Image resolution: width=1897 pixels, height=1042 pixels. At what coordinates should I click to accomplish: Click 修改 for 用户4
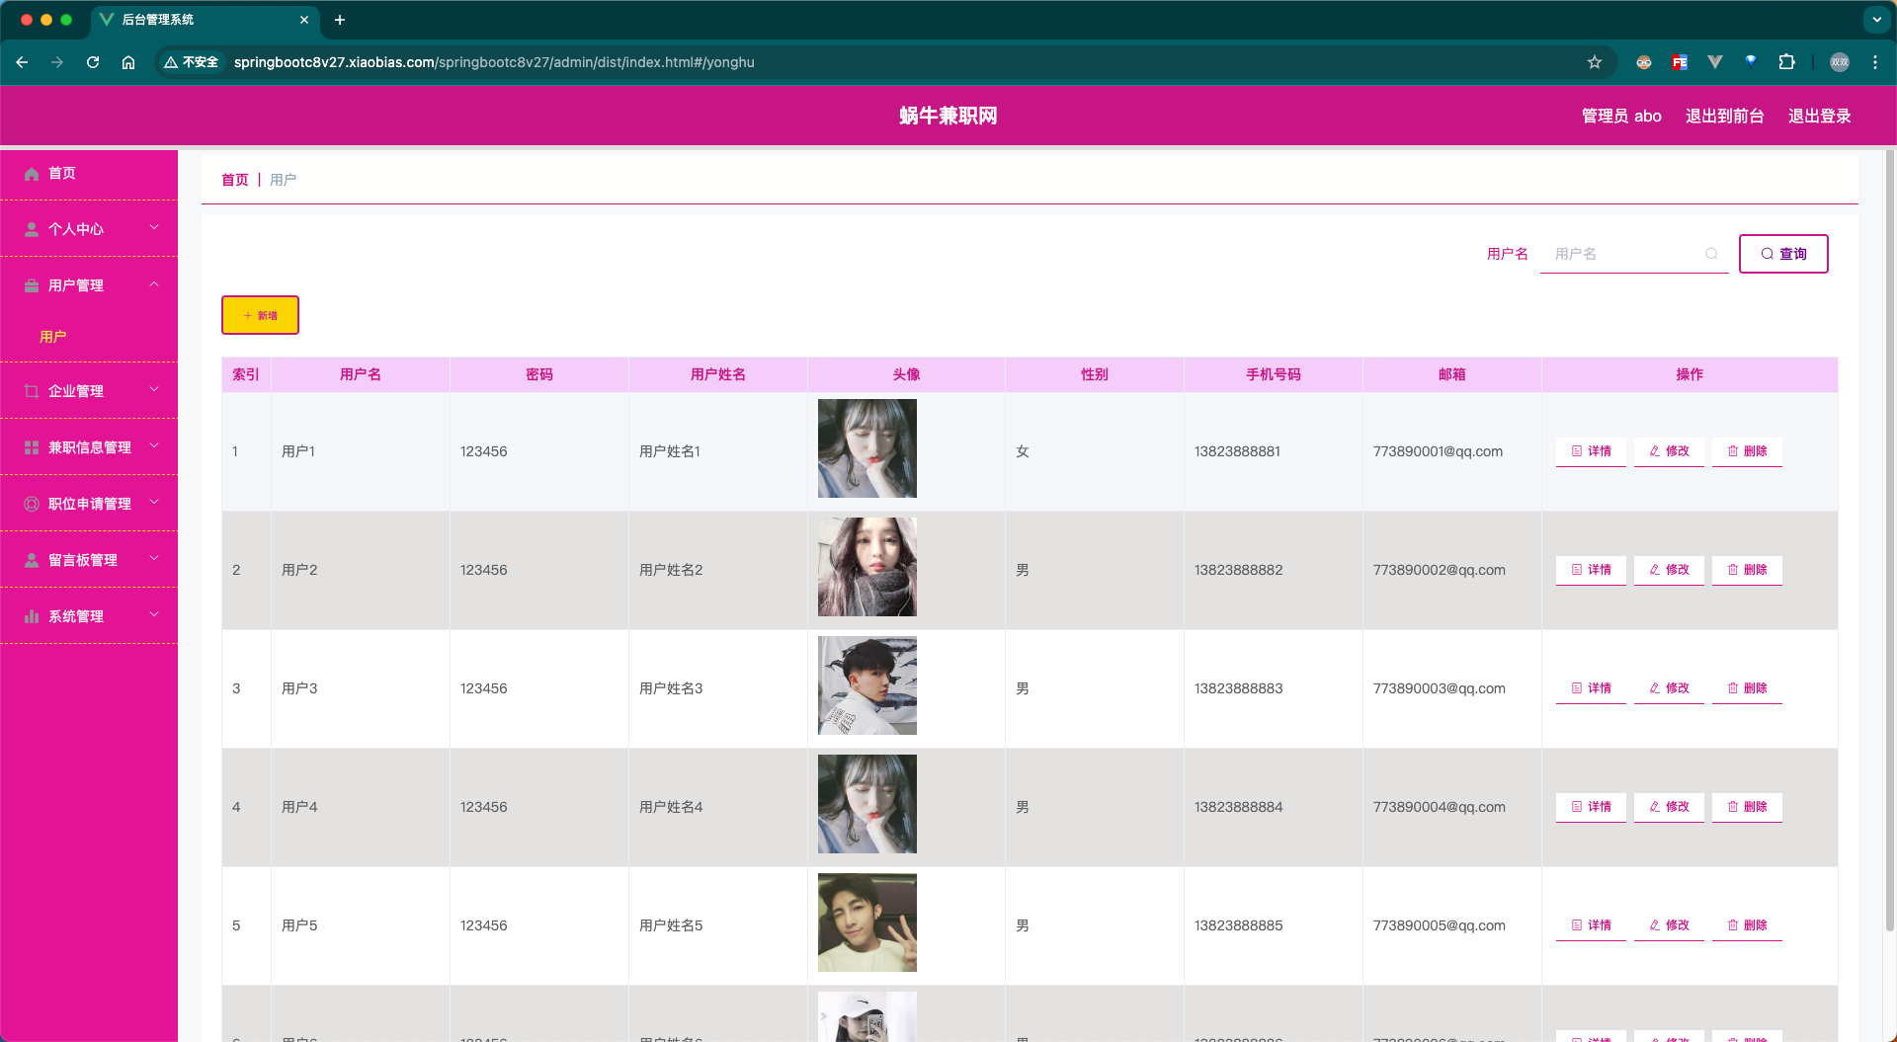point(1669,807)
